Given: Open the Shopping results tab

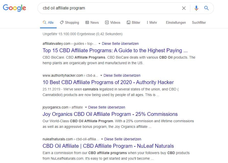Looking at the screenshot, I should point(69,22).
